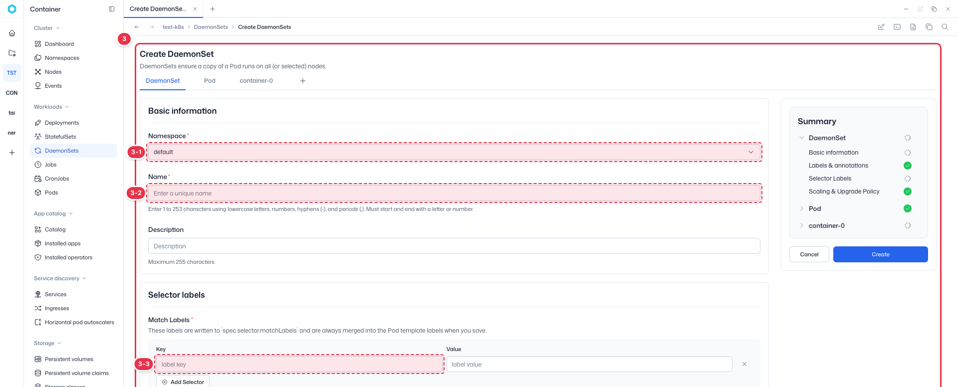The width and height of the screenshot is (958, 387).
Task: Open the terminal icon in top toolbar
Action: (897, 27)
